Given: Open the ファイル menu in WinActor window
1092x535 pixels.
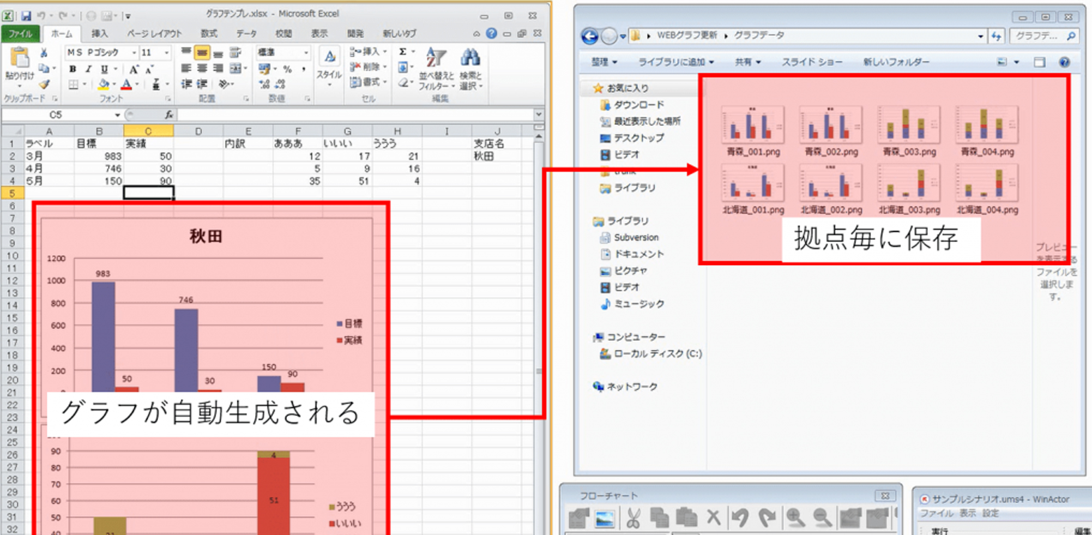Looking at the screenshot, I should point(937,513).
